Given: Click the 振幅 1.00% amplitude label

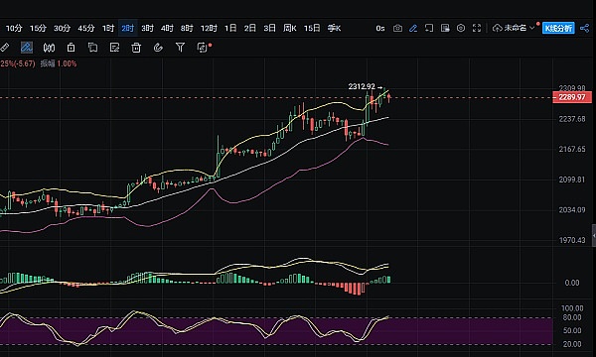Looking at the screenshot, I should 59,63.
